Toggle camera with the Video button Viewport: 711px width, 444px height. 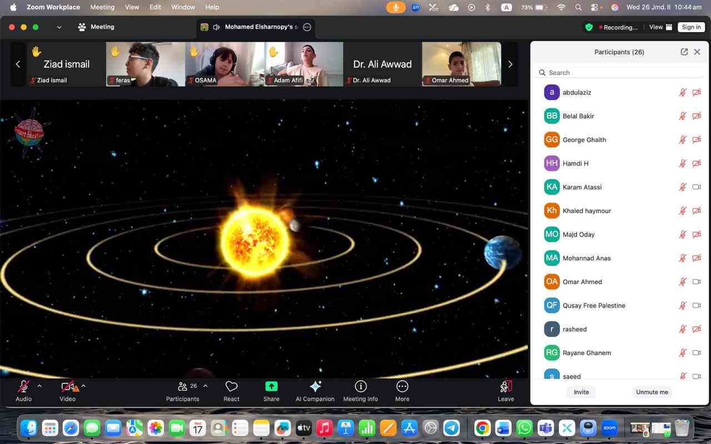click(x=68, y=387)
